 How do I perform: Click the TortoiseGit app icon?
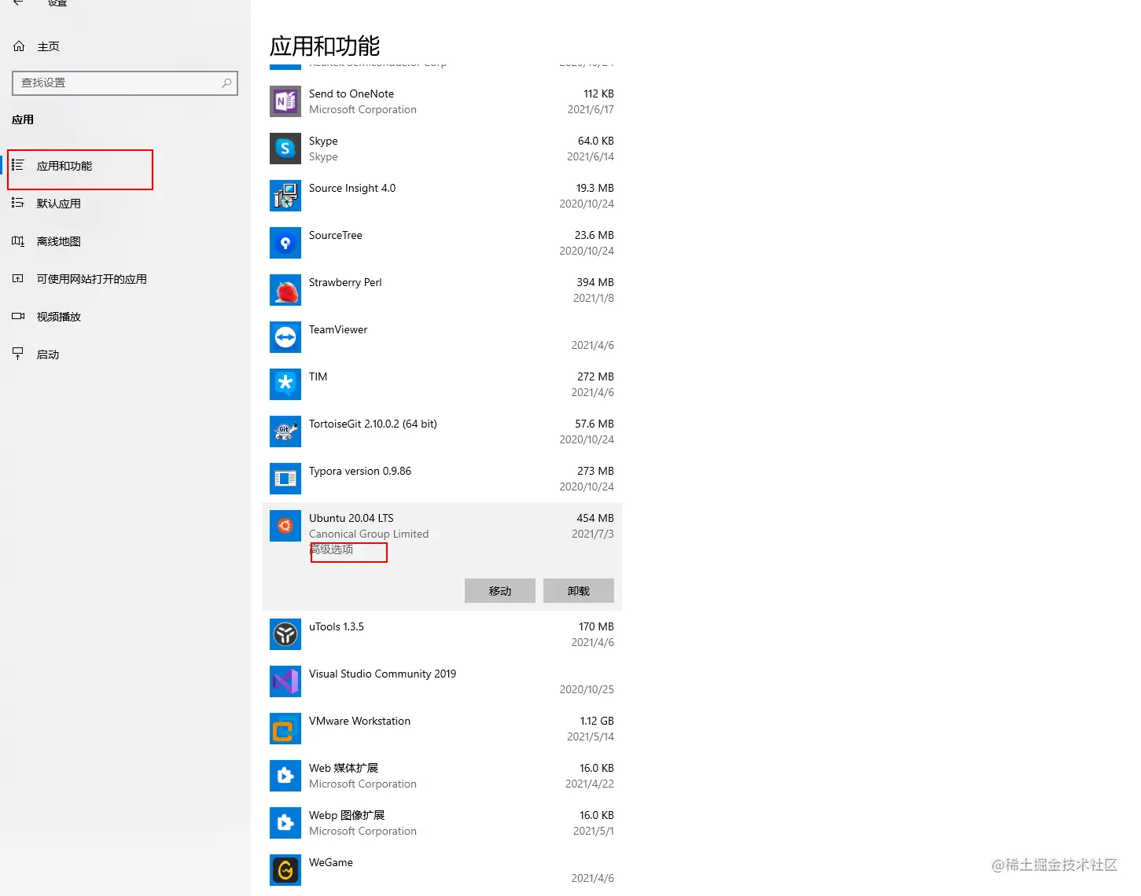285,431
